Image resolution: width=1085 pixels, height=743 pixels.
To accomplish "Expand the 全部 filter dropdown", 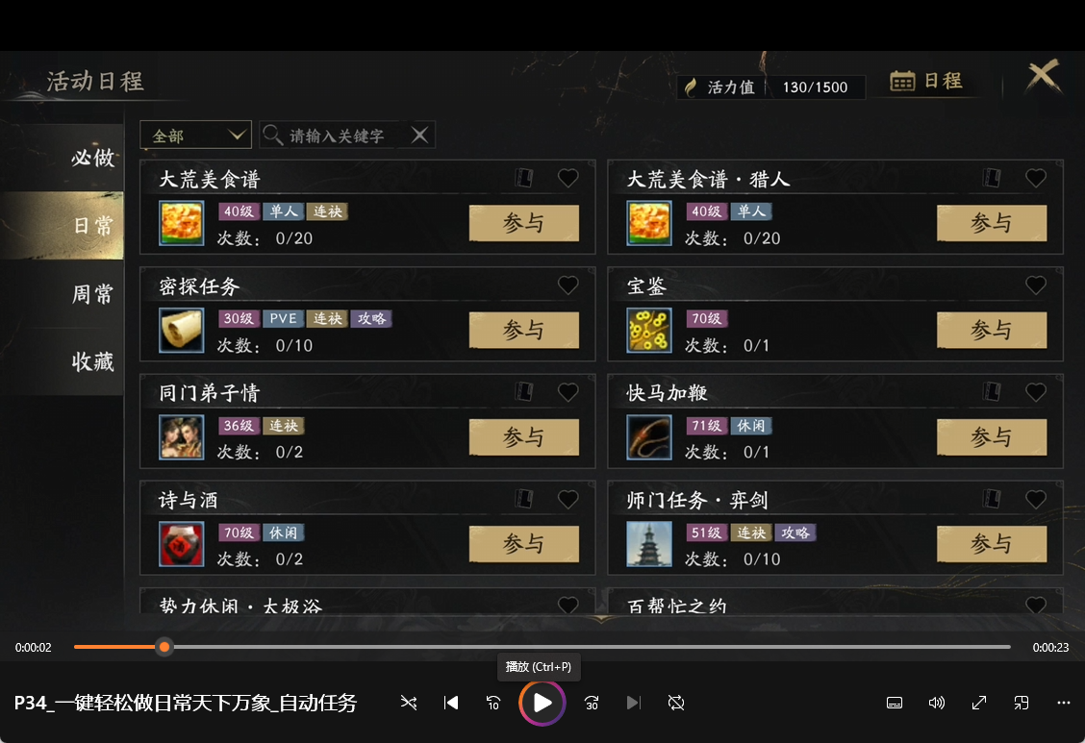I will (x=196, y=136).
